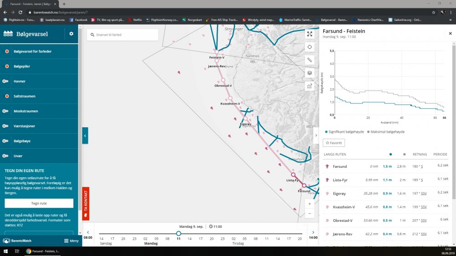
Task: Click the fullscreen map icon
Action: tap(310, 34)
